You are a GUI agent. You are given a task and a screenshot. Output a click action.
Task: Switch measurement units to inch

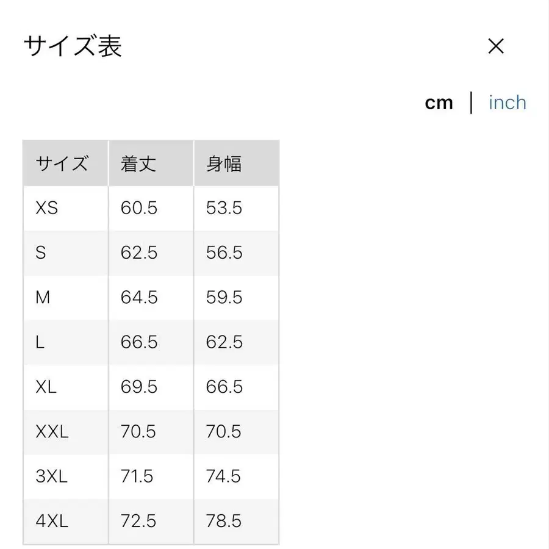507,102
